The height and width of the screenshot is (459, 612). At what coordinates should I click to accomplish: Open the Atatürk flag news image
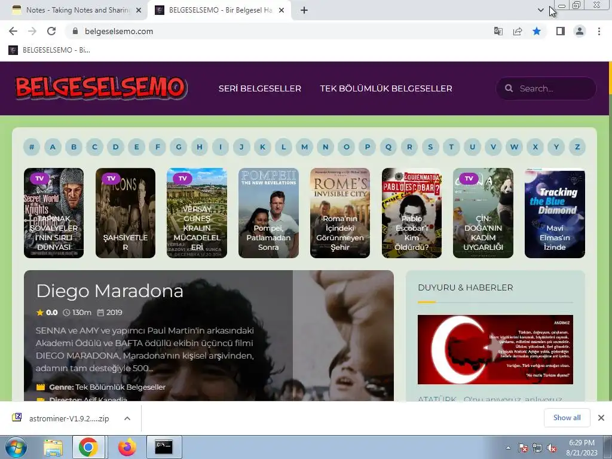coord(495,350)
